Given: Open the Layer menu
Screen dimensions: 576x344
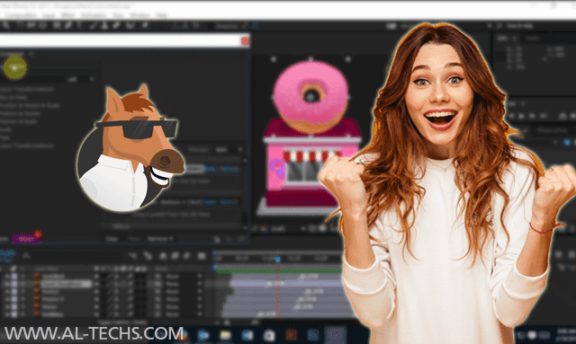Looking at the screenshot, I should pyautogui.click(x=49, y=15).
